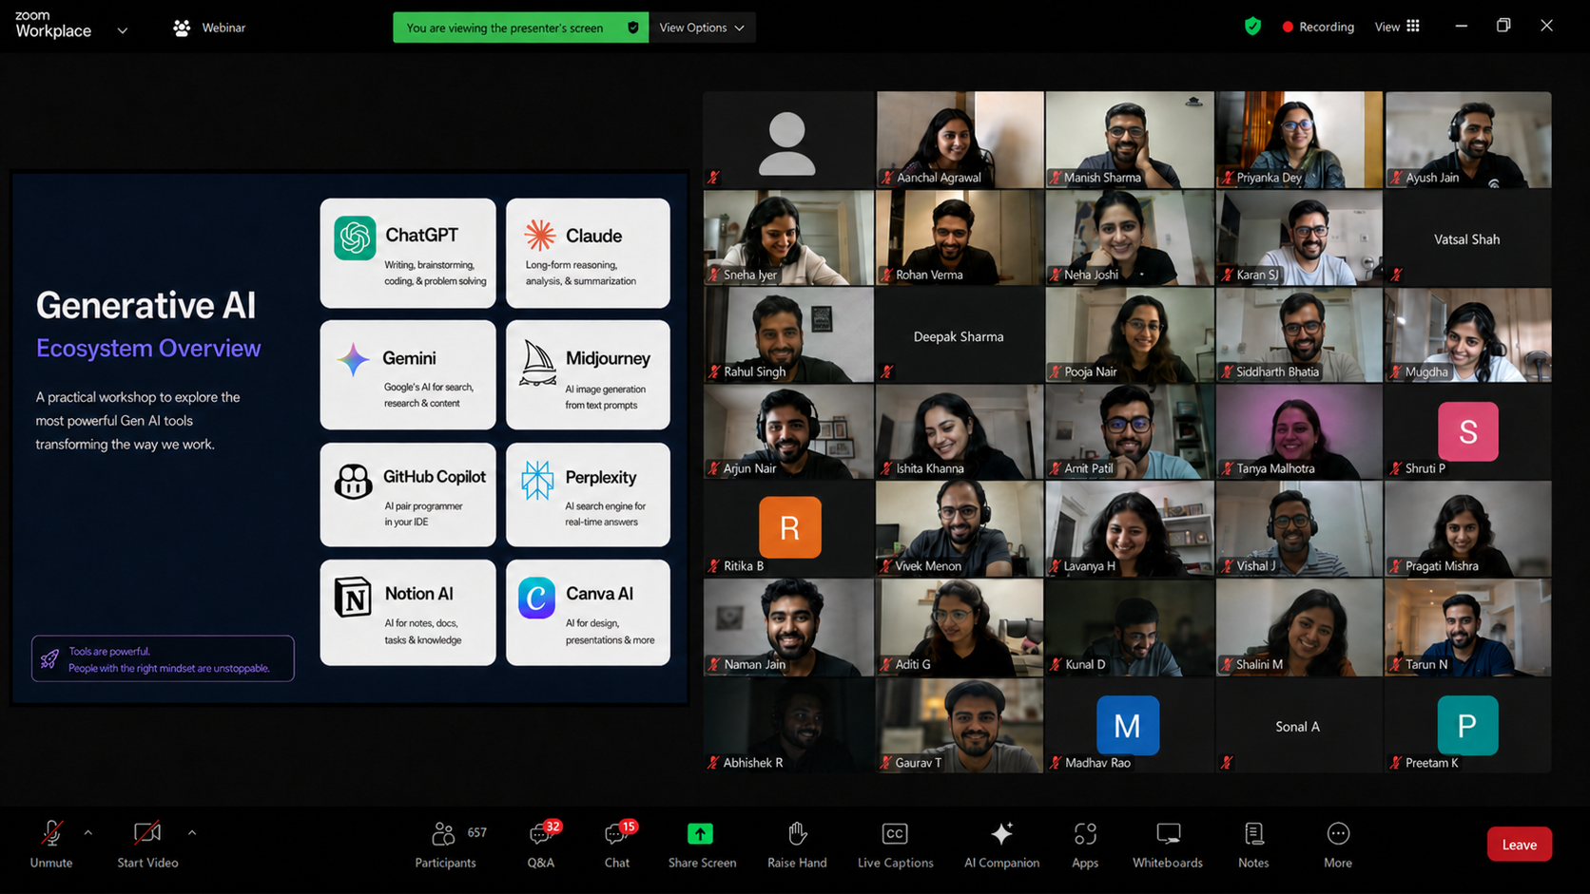Click muted mic icon on Deepak Sharma tile
This screenshot has width=1590, height=894.
[886, 371]
